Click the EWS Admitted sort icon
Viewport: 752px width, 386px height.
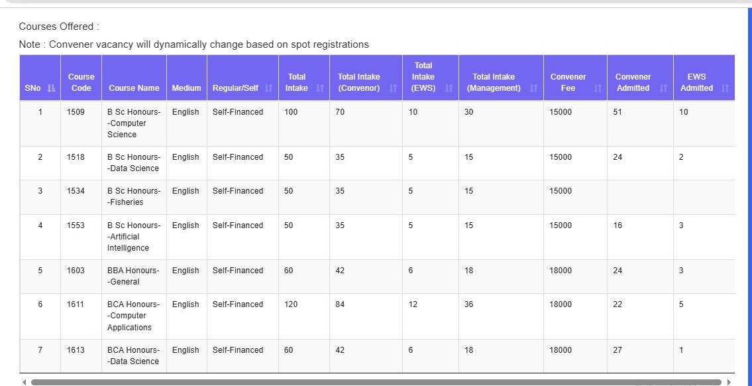tap(725, 88)
